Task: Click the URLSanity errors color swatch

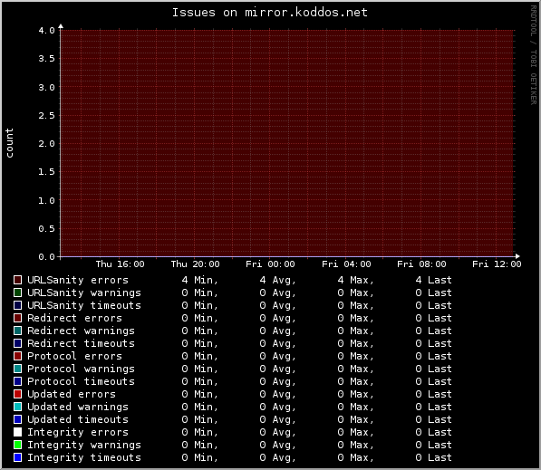Action: [x=17, y=280]
